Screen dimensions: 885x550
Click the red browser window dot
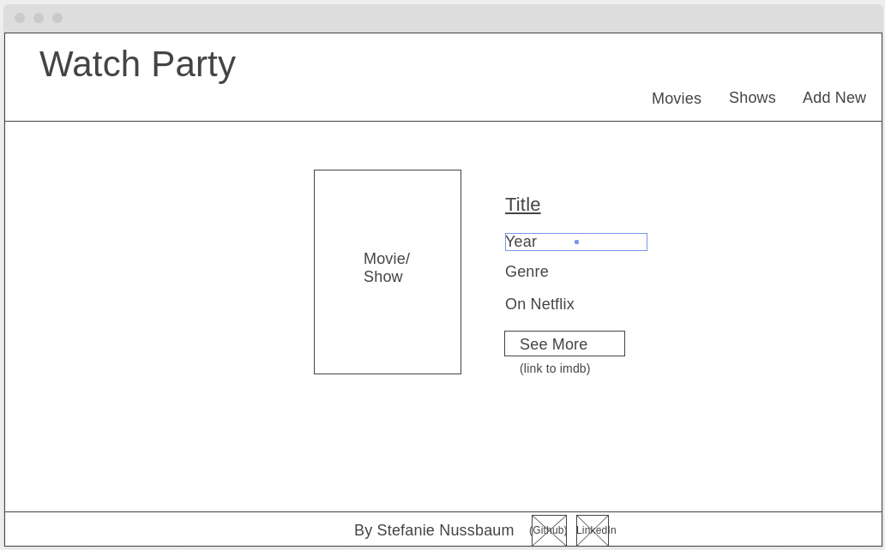coord(21,17)
